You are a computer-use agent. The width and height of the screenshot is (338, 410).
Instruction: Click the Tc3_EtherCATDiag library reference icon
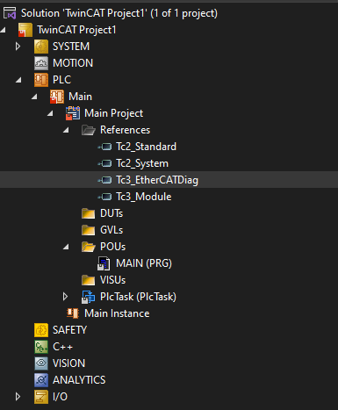point(105,180)
